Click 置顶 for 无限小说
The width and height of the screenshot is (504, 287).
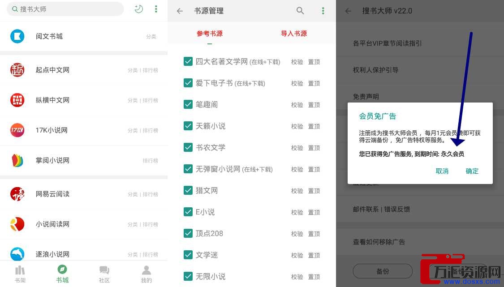coord(314,277)
